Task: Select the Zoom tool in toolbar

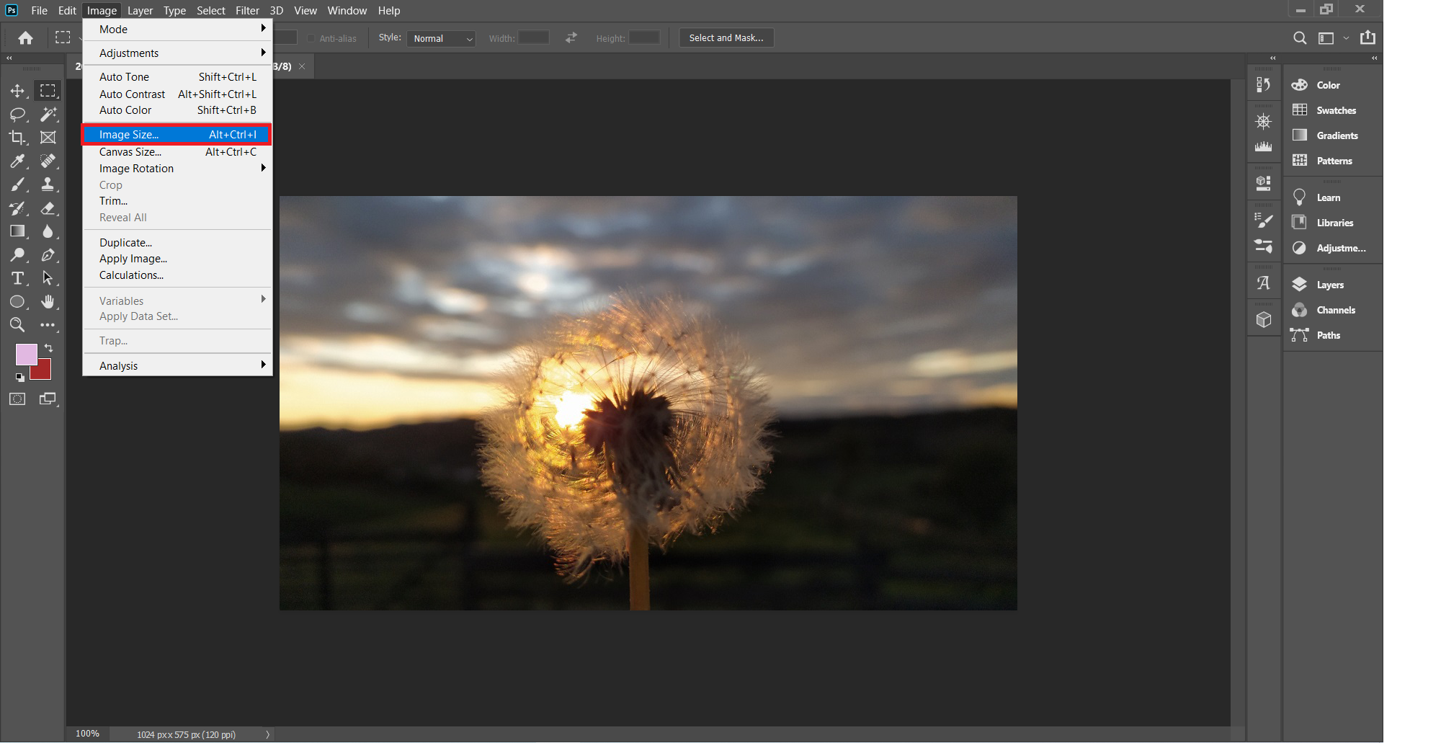Action: pos(17,325)
